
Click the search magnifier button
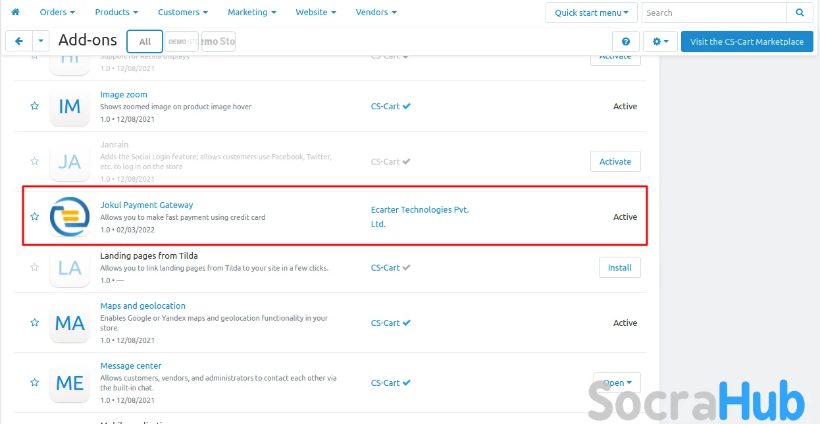point(800,13)
